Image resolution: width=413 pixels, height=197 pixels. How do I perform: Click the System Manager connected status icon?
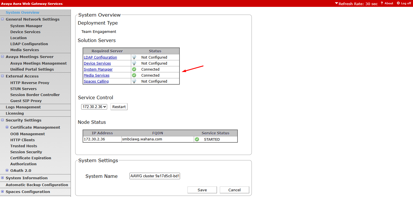pyautogui.click(x=134, y=69)
